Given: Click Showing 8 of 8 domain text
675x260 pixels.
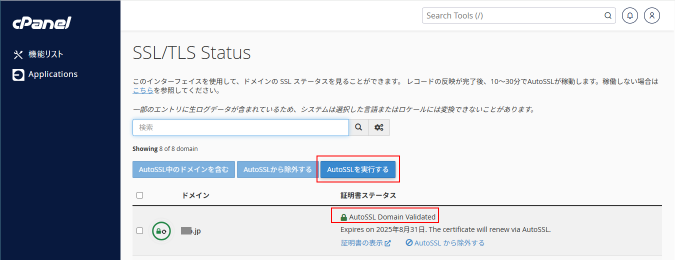Looking at the screenshot, I should pos(165,148).
